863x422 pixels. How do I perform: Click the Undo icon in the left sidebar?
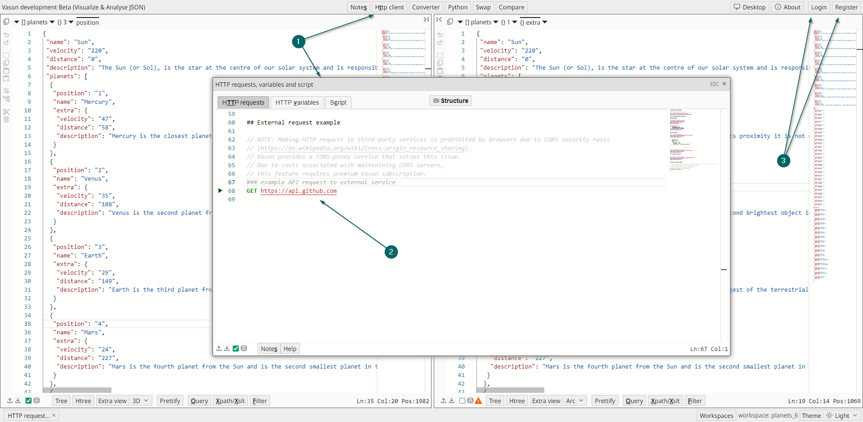6,35
